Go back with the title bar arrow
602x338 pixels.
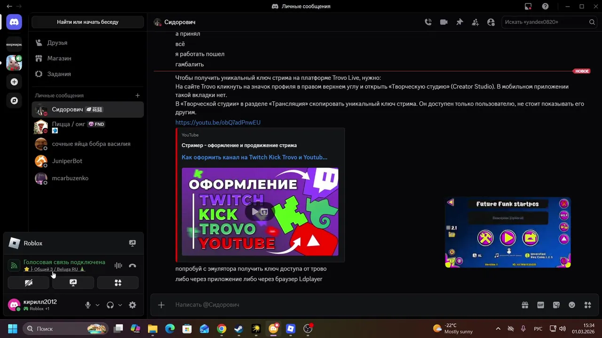coord(9,7)
